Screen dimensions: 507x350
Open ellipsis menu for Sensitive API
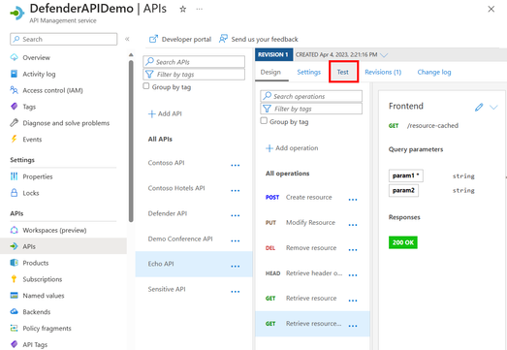[236, 291]
